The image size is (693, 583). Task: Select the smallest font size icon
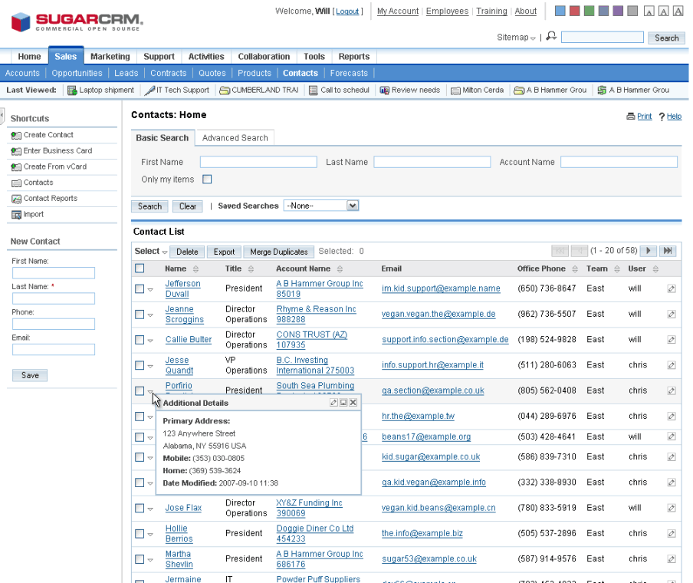[649, 12]
